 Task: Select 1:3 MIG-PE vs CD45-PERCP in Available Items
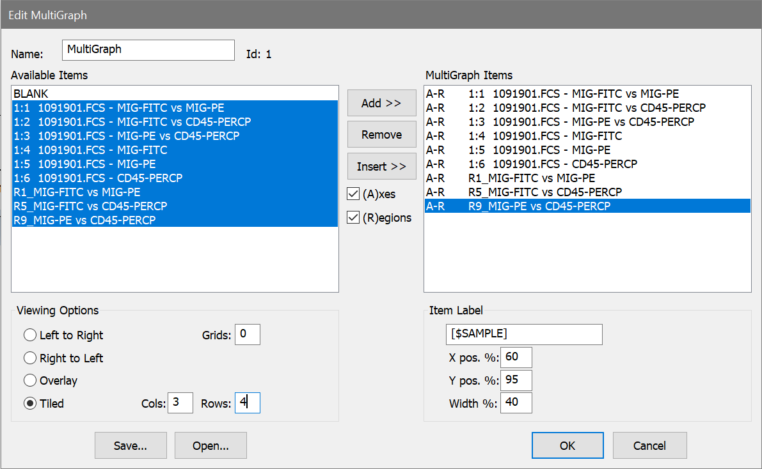[x=175, y=136]
